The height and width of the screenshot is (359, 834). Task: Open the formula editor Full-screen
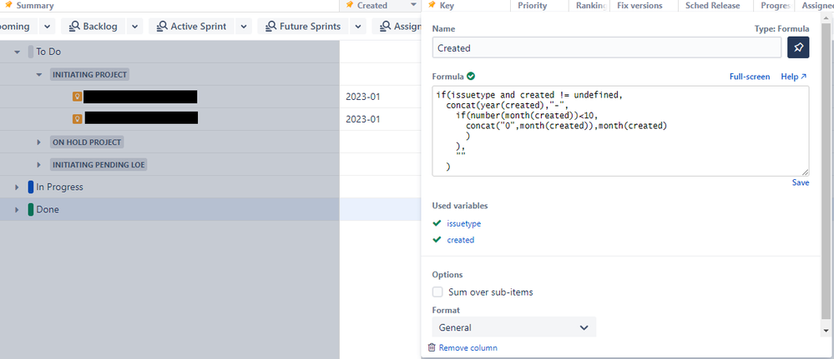coord(750,77)
